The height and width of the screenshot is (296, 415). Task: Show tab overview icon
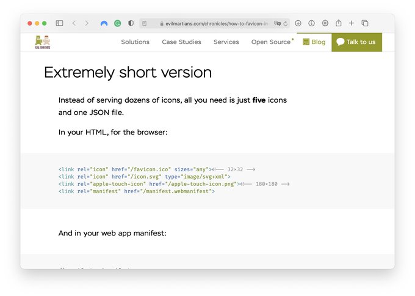365,23
